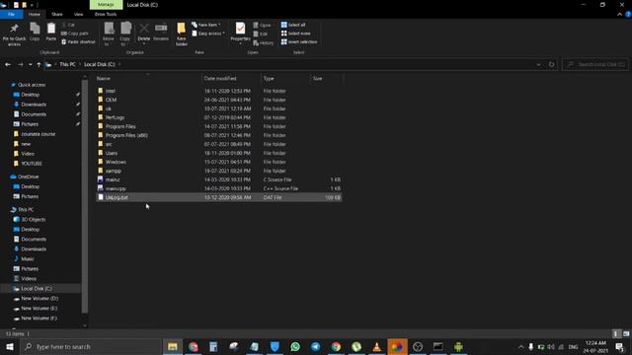The image size is (632, 355).
Task: Click Invert selection
Action: [x=299, y=41]
